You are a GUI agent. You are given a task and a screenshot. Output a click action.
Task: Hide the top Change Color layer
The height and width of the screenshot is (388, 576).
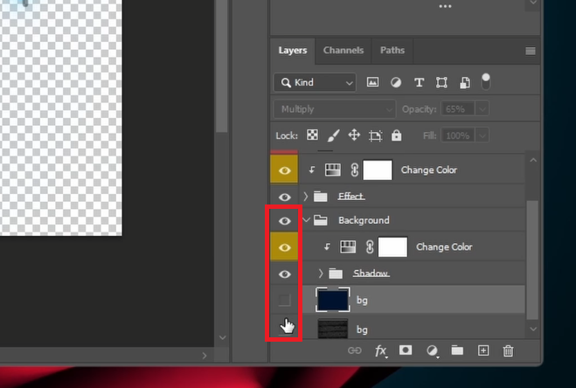pyautogui.click(x=284, y=170)
